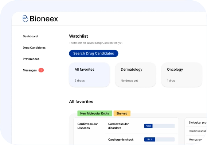Image resolution: width=207 pixels, height=145 pixels.
Task: Click the All favorites section heading
Action: point(81,101)
